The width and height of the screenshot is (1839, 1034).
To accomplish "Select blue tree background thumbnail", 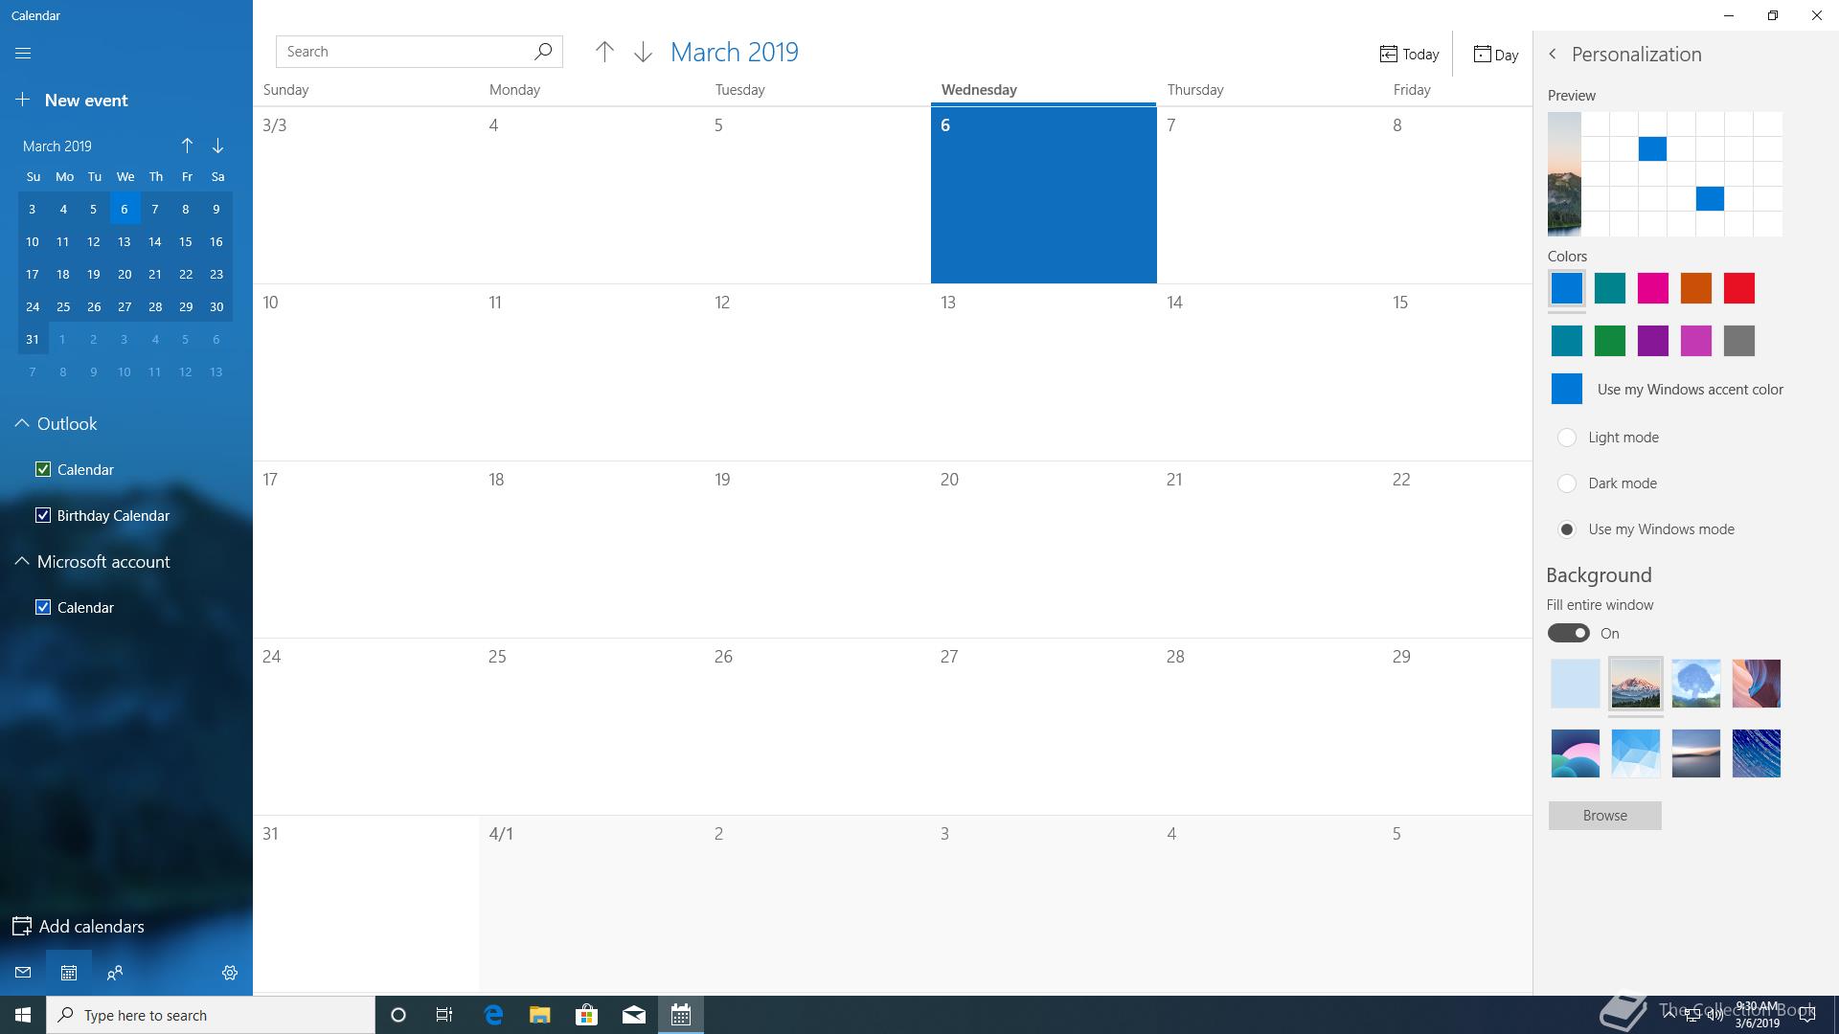I will (1696, 684).
